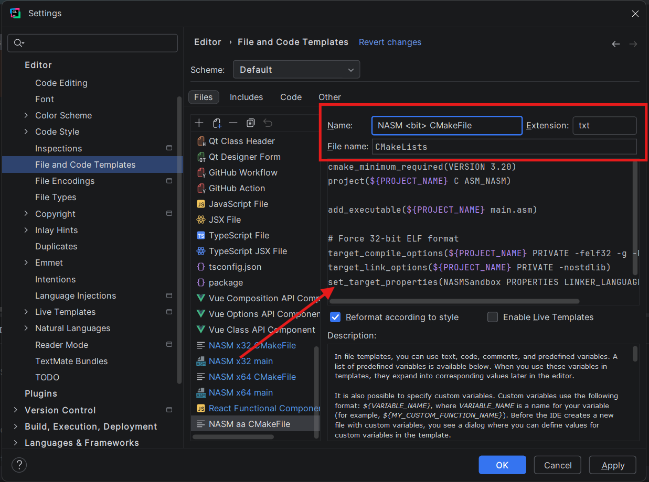Click the JavaScript File JS icon
The height and width of the screenshot is (482, 649).
[x=201, y=204]
